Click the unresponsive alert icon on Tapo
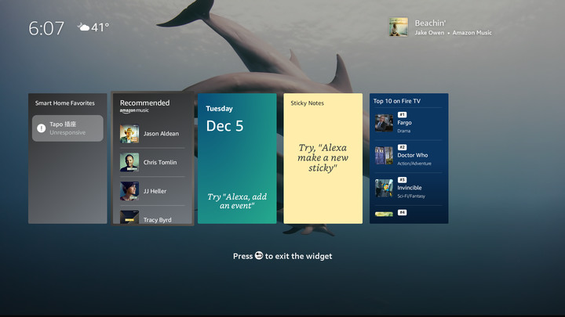Viewport: 565px width, 317px height. [42, 128]
